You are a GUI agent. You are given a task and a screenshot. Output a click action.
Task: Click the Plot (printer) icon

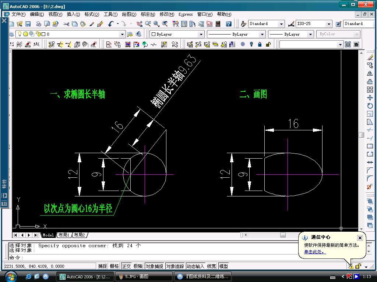38,24
